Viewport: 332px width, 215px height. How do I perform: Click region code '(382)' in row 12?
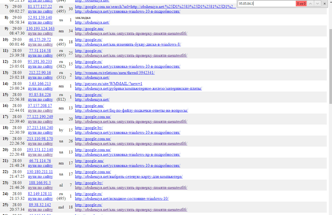tap(61, 67)
